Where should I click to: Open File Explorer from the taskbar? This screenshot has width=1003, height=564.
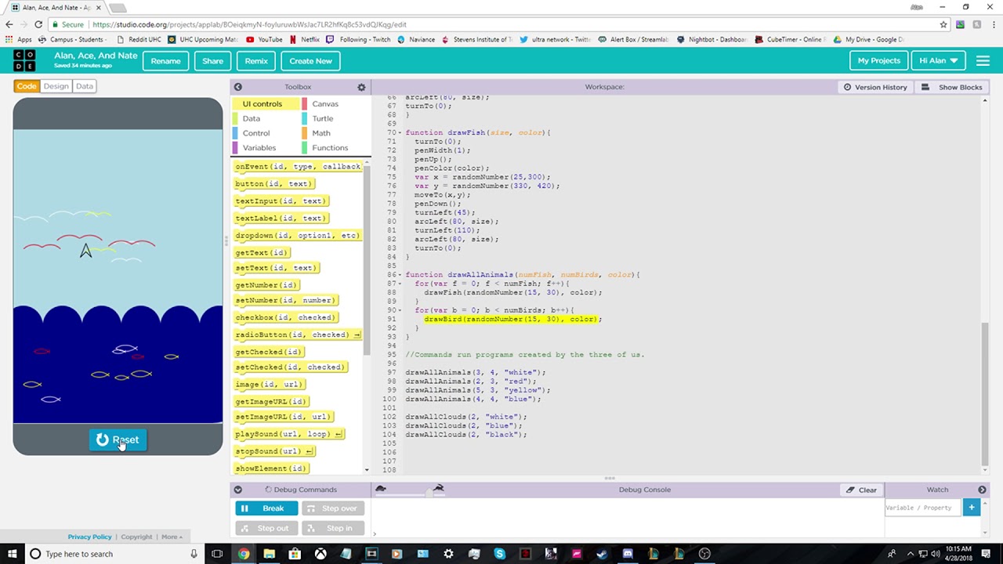pyautogui.click(x=269, y=554)
